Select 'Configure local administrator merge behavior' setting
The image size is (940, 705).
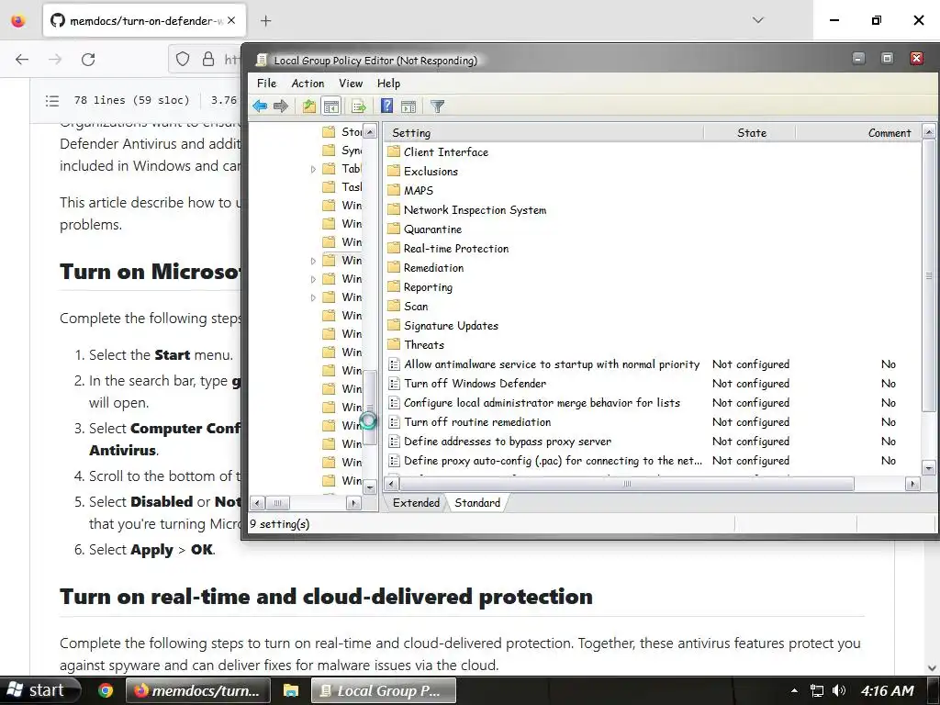coord(535,402)
